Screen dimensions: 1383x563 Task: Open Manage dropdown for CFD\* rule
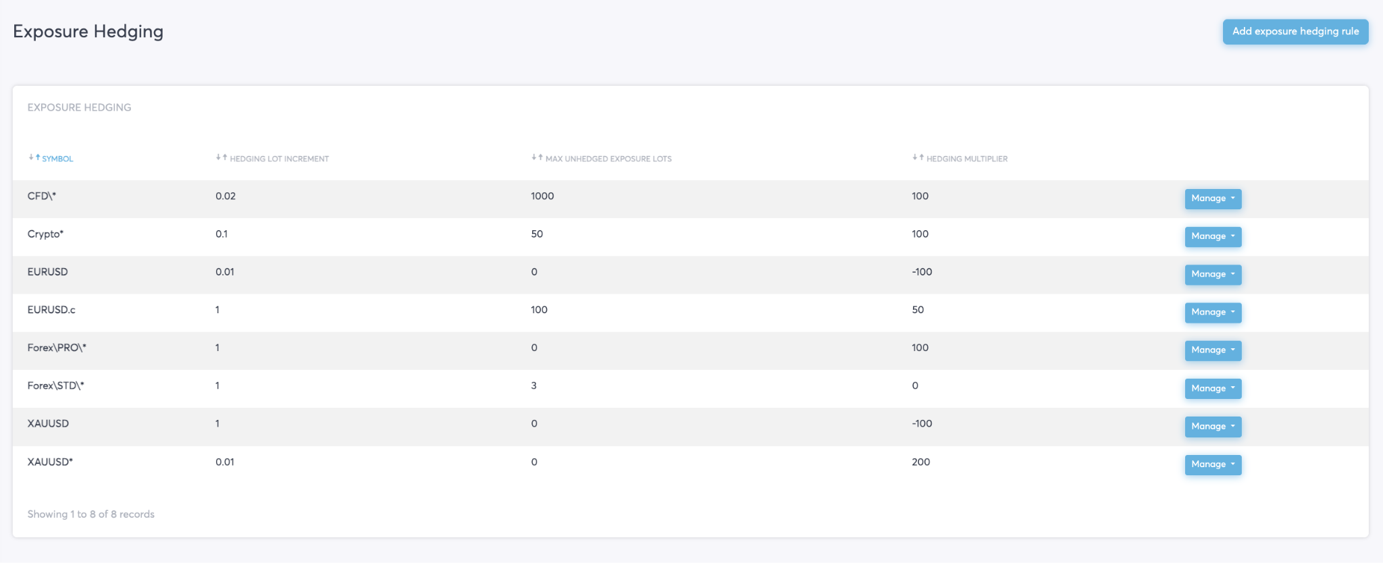tap(1212, 198)
